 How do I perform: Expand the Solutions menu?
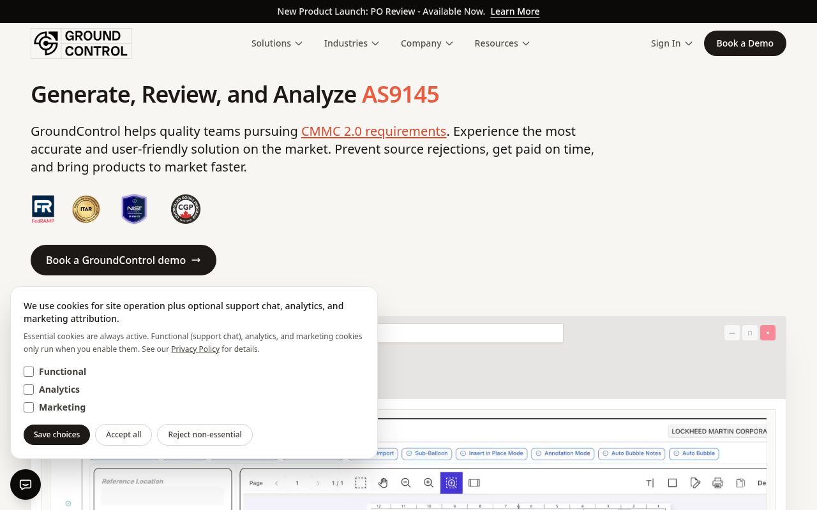point(277,43)
